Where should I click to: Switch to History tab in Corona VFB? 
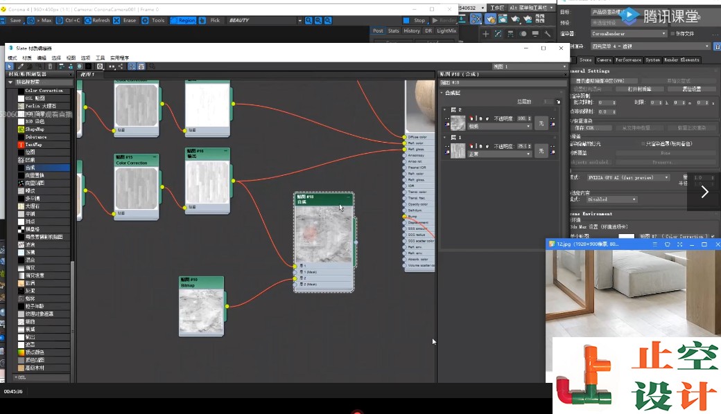click(412, 30)
